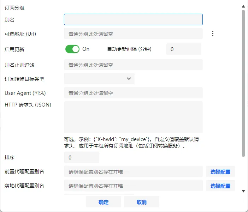Click the hint text starting with 可选，示例
This screenshot has width=248, height=212.
click(x=131, y=143)
